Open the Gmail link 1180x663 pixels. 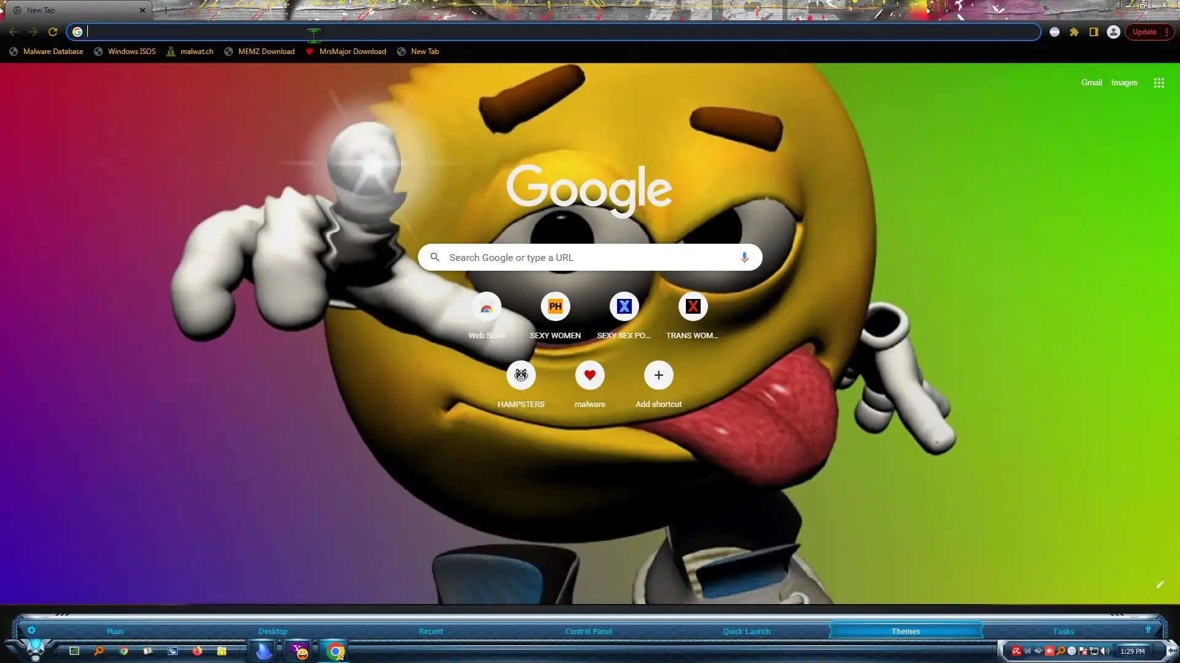[1091, 82]
